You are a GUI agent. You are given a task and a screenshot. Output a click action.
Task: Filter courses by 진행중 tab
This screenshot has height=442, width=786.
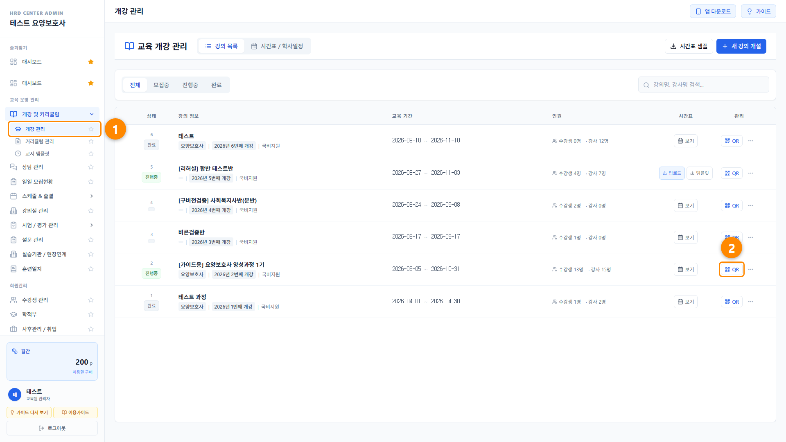[x=190, y=85]
